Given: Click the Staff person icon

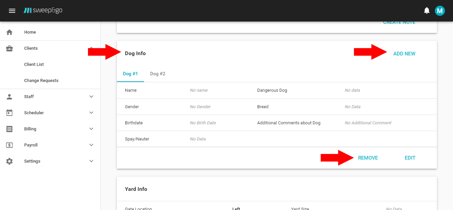Looking at the screenshot, I should coord(9,97).
